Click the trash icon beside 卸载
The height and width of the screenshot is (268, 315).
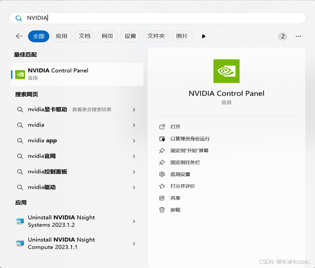tap(162, 210)
